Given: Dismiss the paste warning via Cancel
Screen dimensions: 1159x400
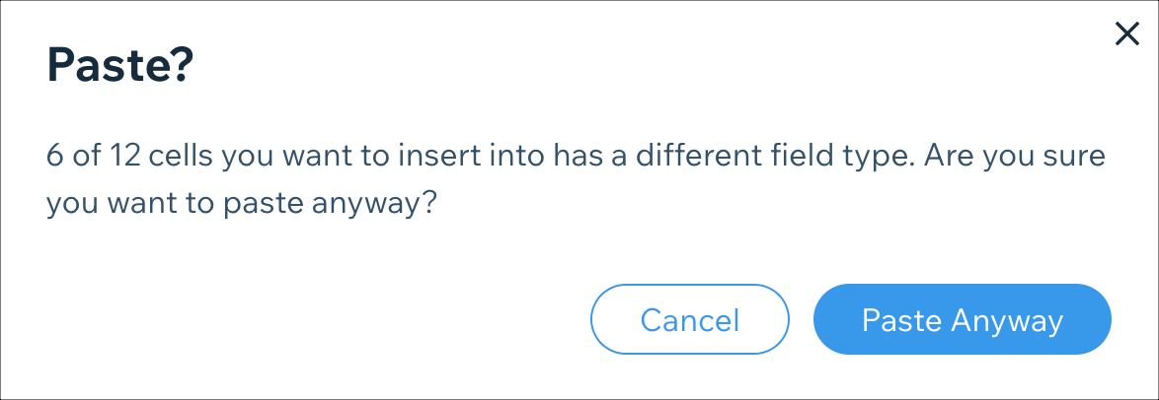Looking at the screenshot, I should click(x=690, y=319).
